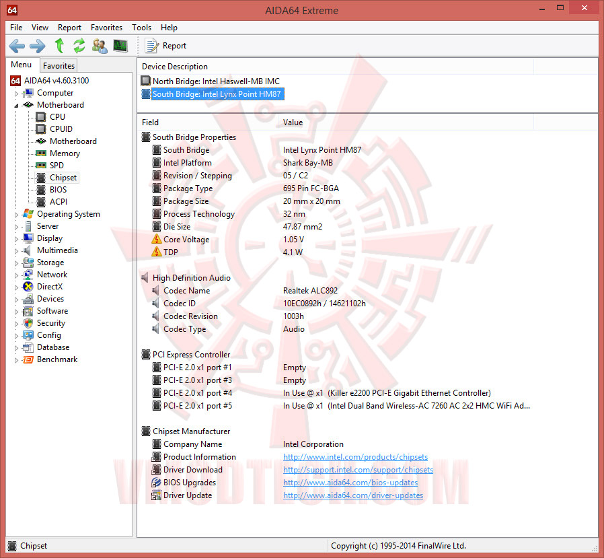Collapse the Motherboard tree node
This screenshot has height=558, width=604.
tap(16, 105)
